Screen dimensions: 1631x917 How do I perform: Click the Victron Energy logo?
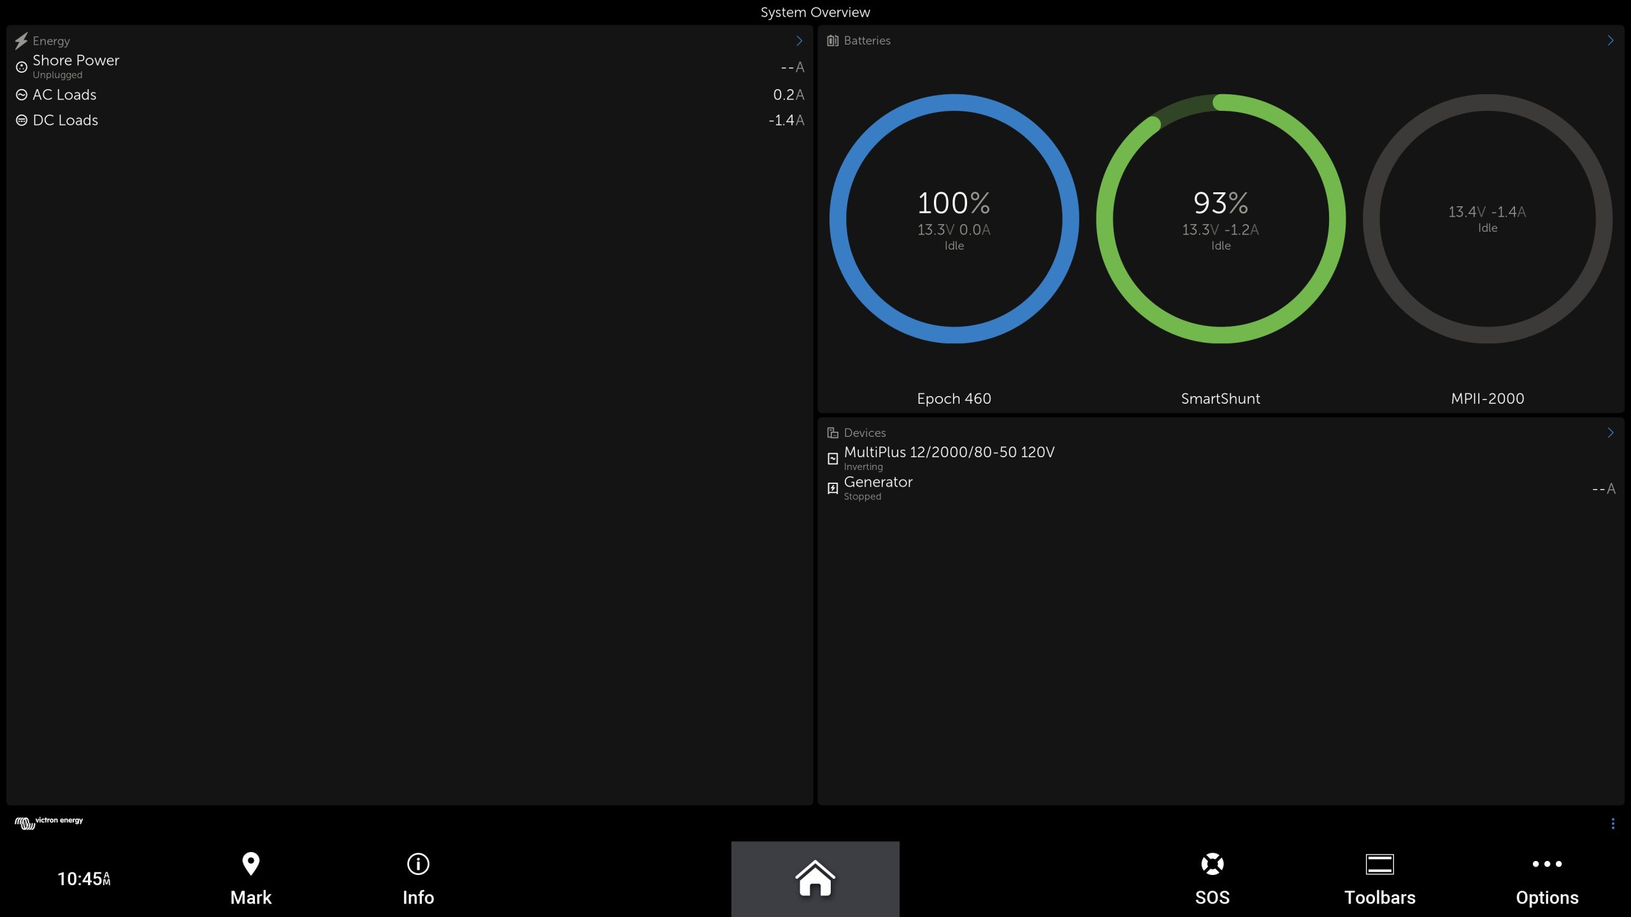49,823
